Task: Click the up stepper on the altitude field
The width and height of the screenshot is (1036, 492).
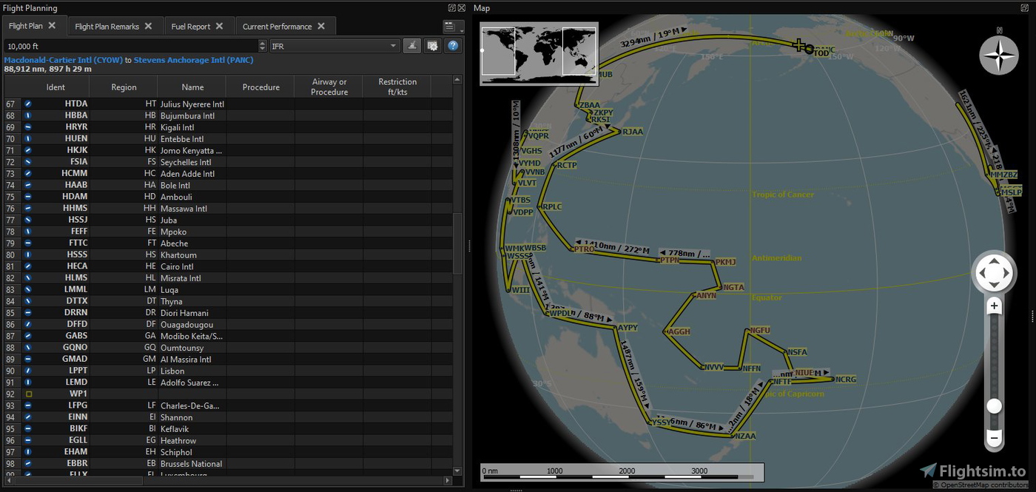Action: tap(263, 41)
